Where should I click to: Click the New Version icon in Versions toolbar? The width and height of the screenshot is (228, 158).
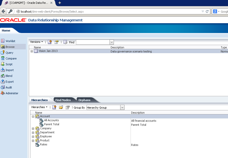50,42
